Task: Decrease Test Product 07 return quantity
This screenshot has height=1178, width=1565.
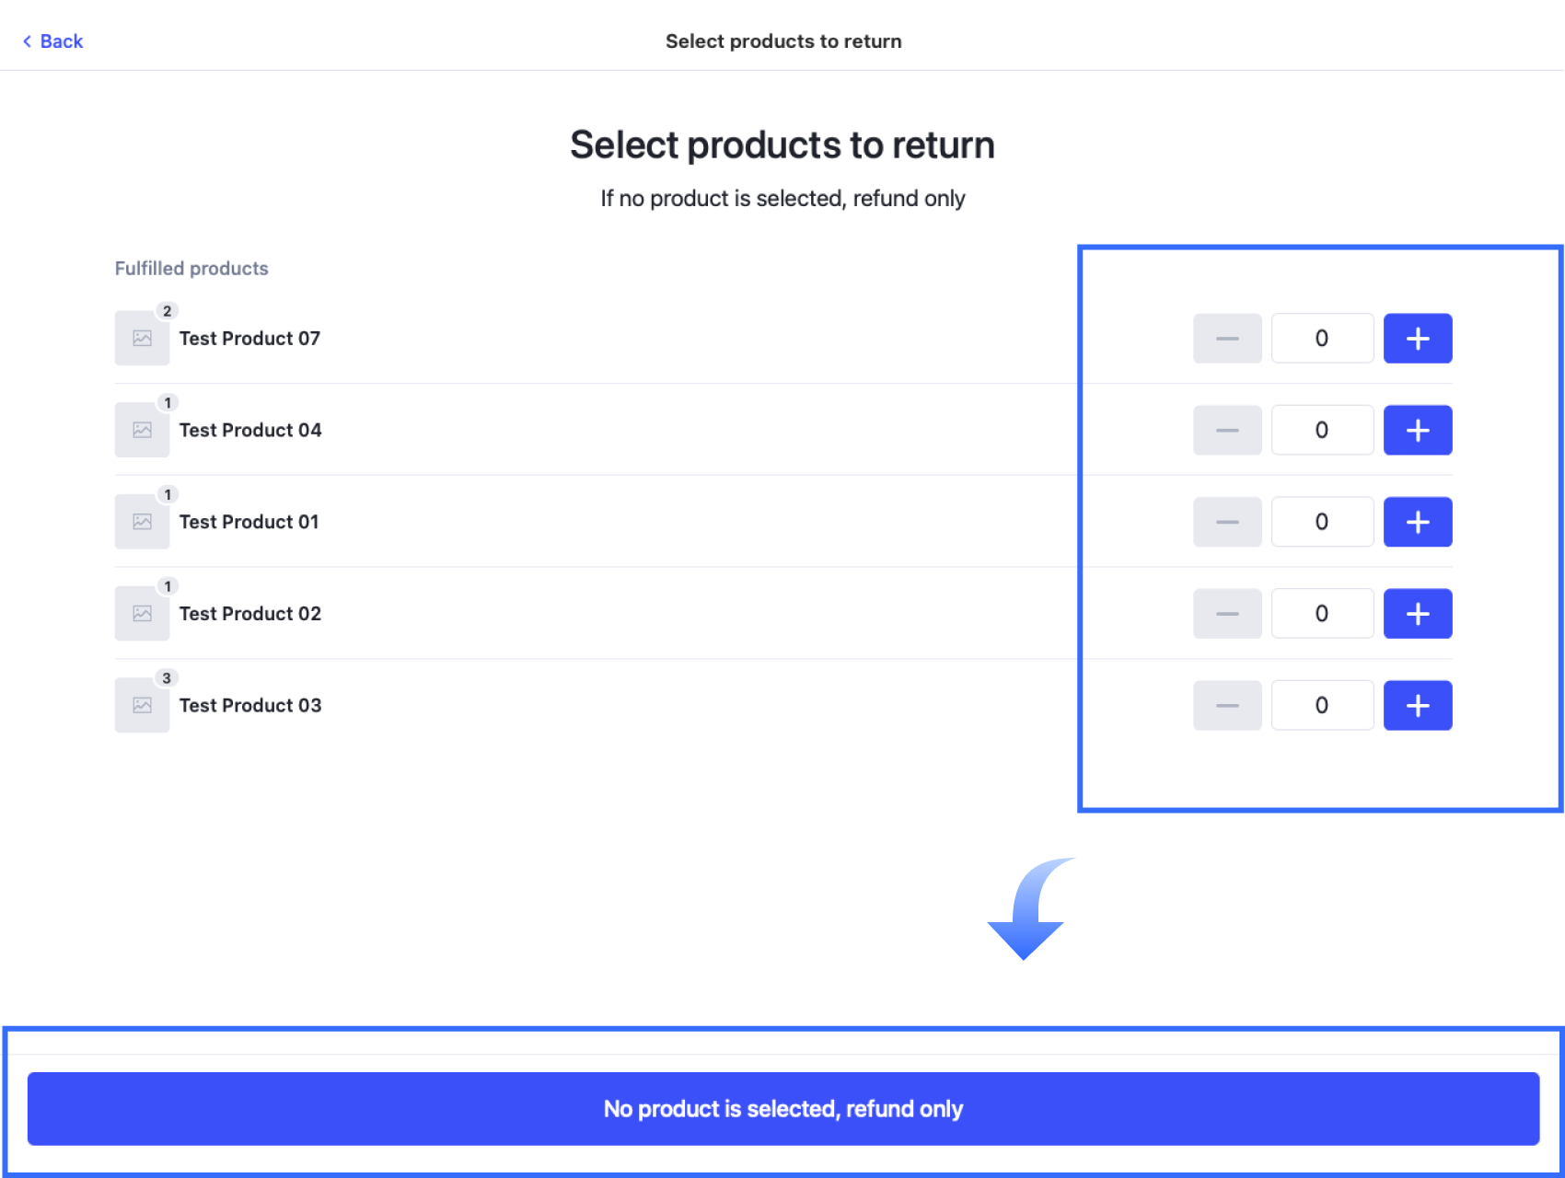Action: [x=1227, y=339]
